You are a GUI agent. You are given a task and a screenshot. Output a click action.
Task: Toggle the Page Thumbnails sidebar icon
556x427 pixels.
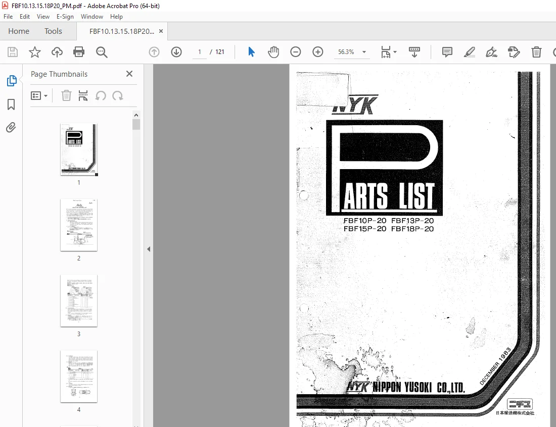click(x=11, y=81)
